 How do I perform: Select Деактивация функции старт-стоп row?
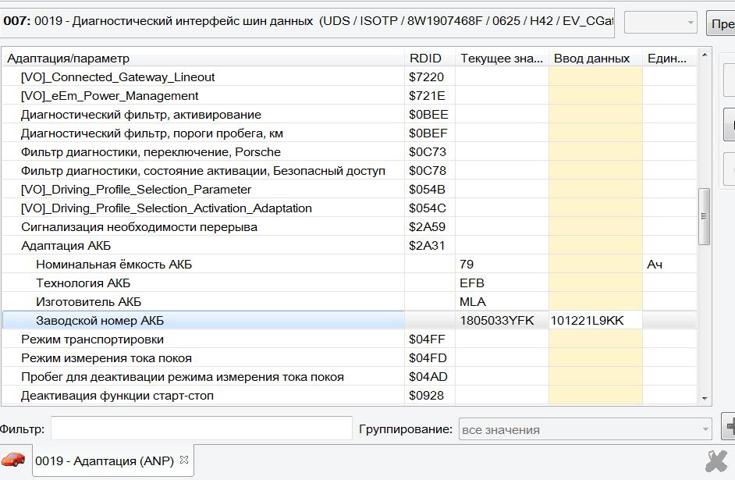coord(117,396)
